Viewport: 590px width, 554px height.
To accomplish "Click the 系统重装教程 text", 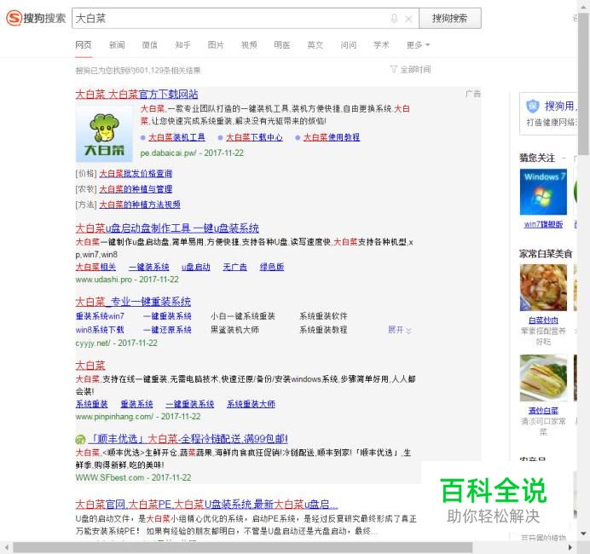I will [323, 330].
